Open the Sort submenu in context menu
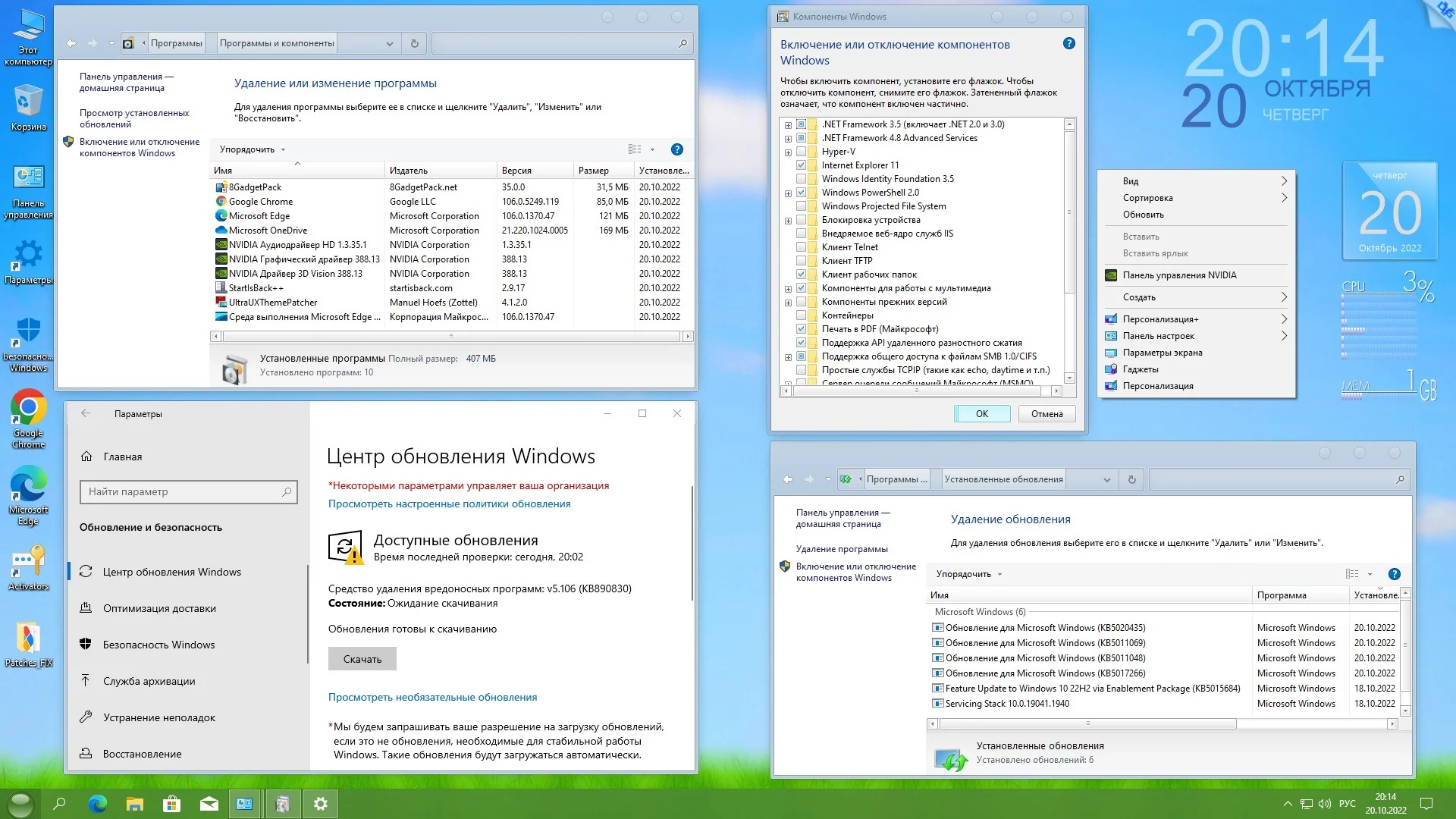 point(1147,198)
